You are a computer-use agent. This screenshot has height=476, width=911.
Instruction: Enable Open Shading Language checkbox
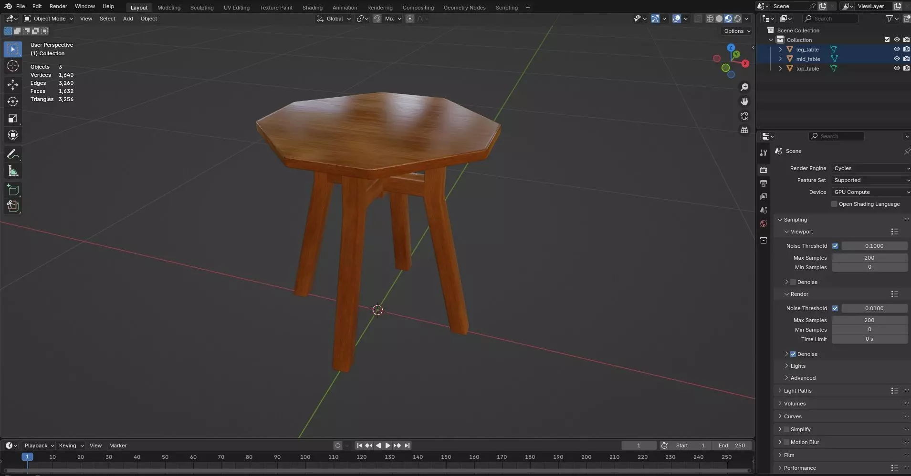834,204
